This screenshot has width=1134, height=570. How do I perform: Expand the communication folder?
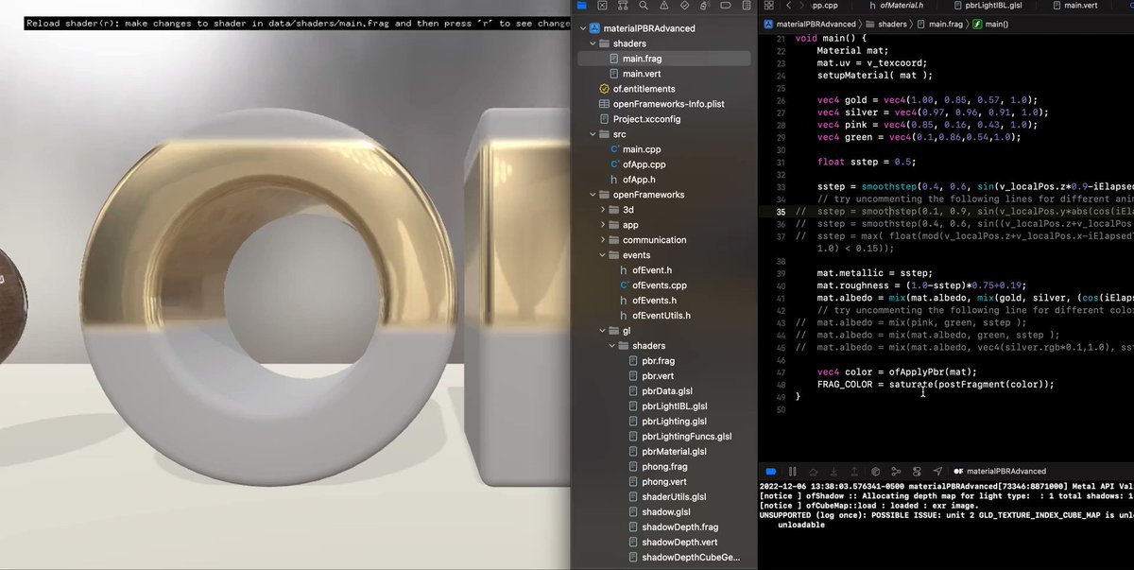604,240
